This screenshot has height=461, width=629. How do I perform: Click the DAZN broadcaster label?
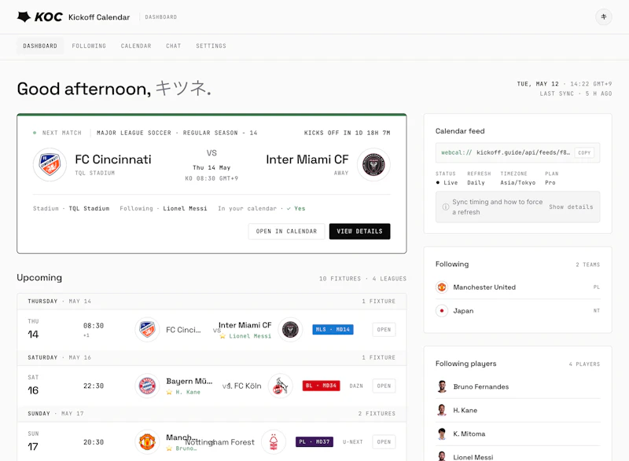[x=356, y=386]
